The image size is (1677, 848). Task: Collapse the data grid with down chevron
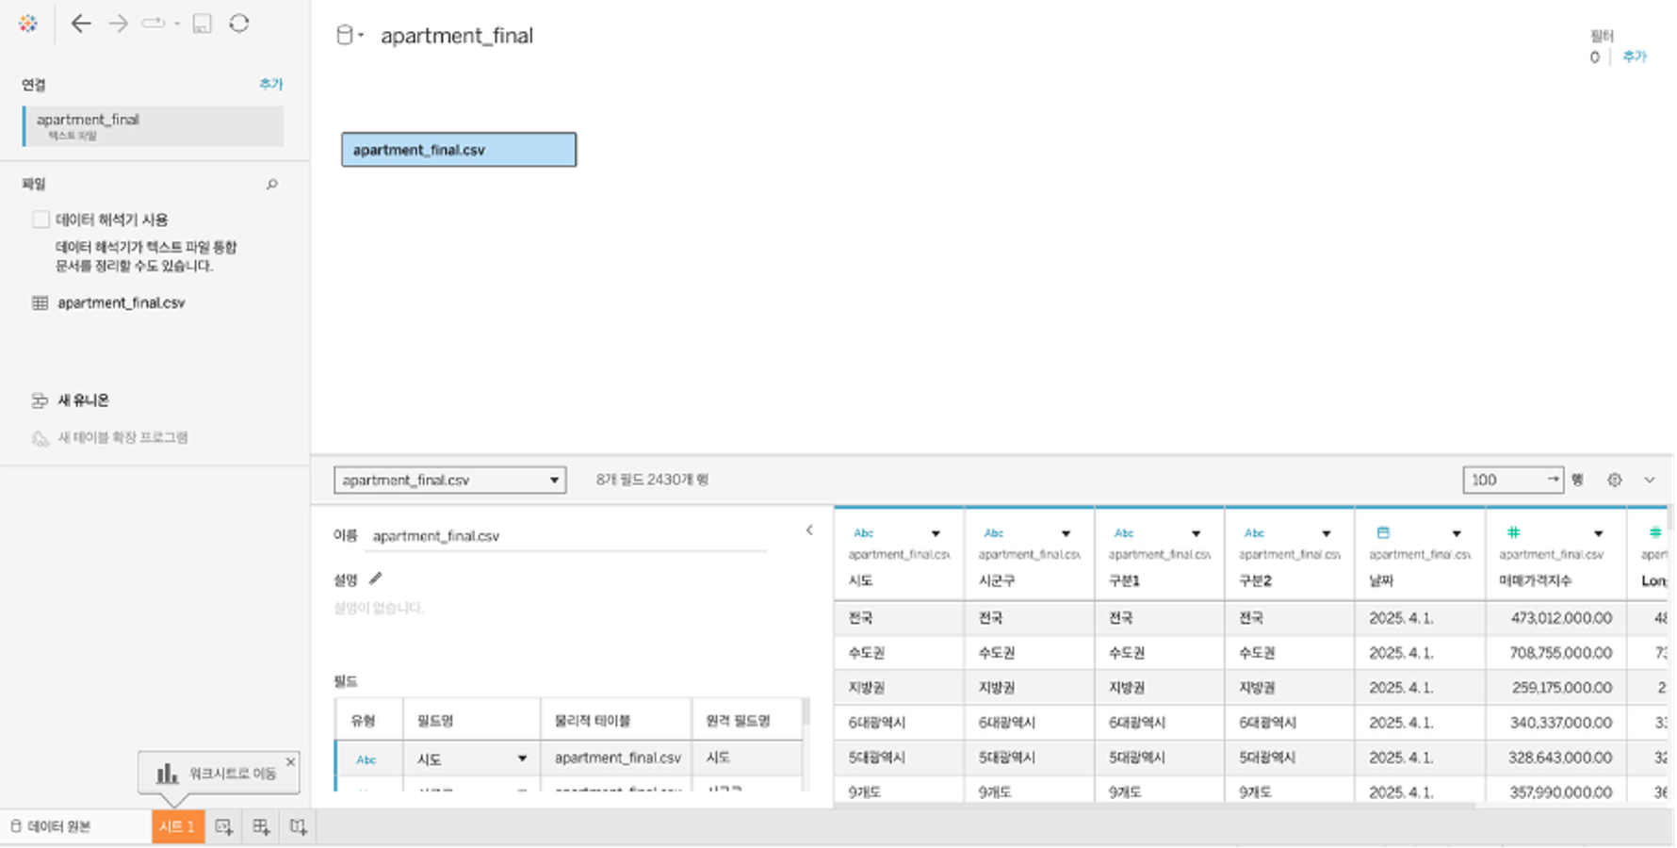pos(1650,480)
